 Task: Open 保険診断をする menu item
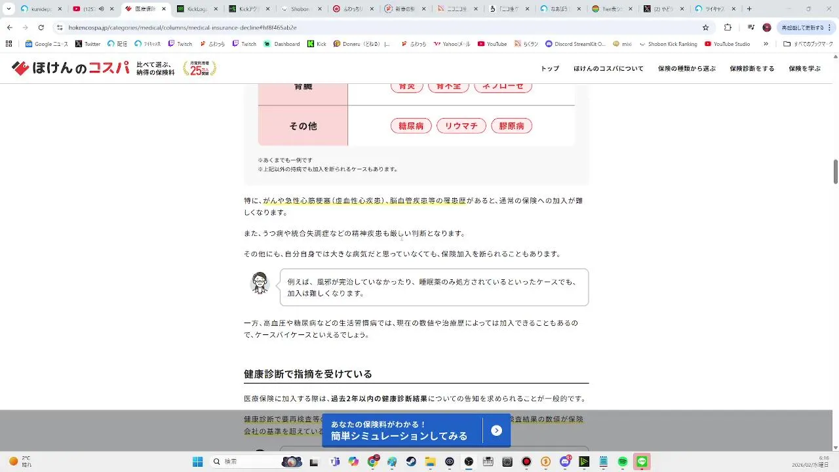[x=752, y=68]
